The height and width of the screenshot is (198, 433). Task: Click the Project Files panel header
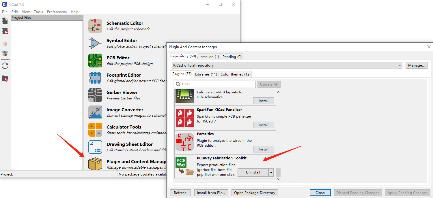47,18
